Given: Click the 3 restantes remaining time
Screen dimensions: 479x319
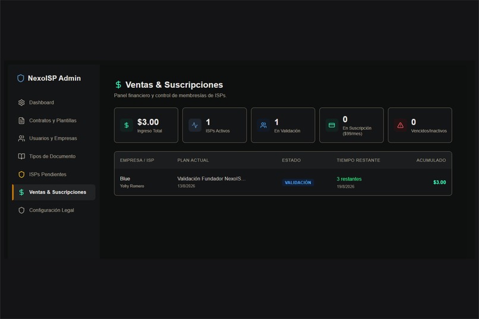Looking at the screenshot, I should 349,179.
